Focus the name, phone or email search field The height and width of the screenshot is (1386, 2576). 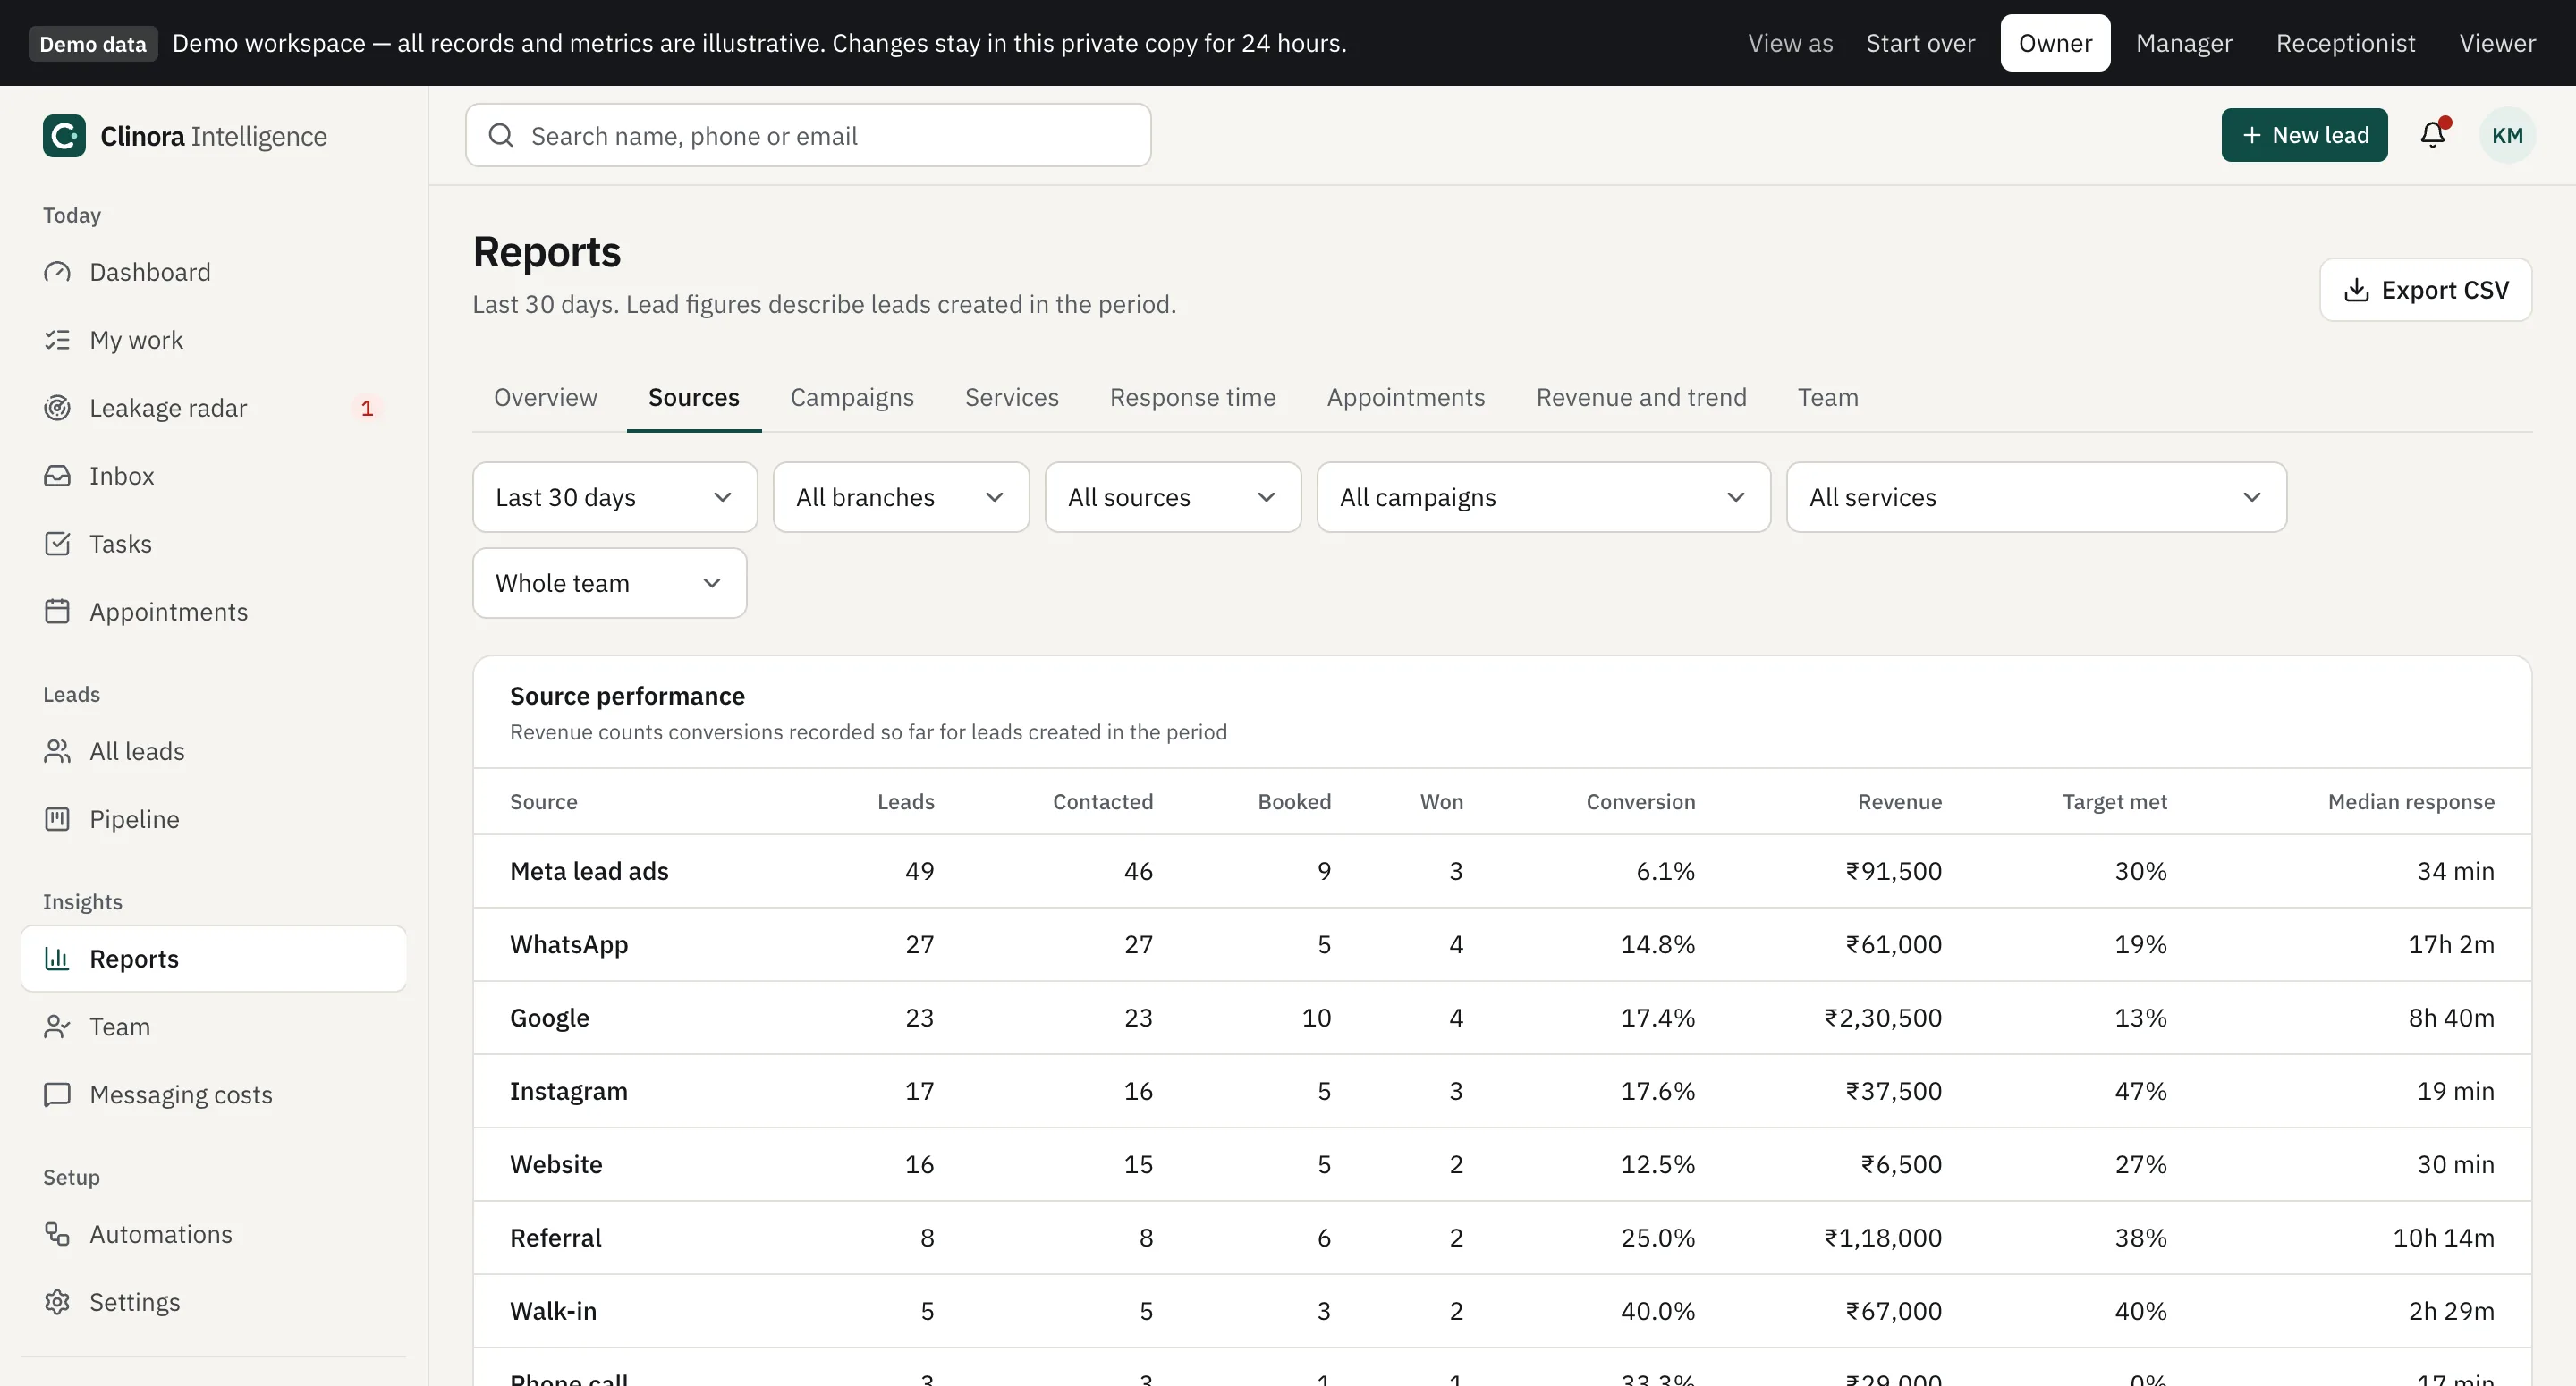click(x=808, y=135)
